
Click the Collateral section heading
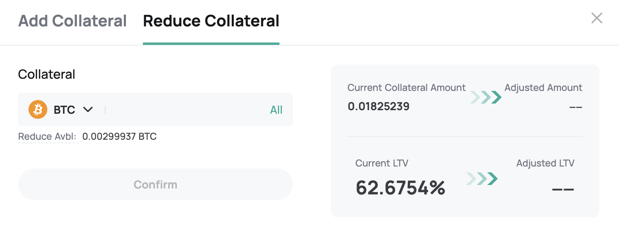[47, 74]
